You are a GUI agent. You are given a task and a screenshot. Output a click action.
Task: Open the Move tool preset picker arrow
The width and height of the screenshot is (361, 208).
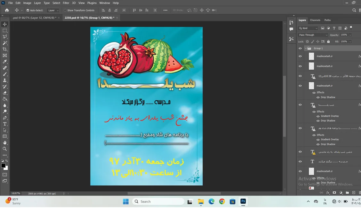(22, 10)
